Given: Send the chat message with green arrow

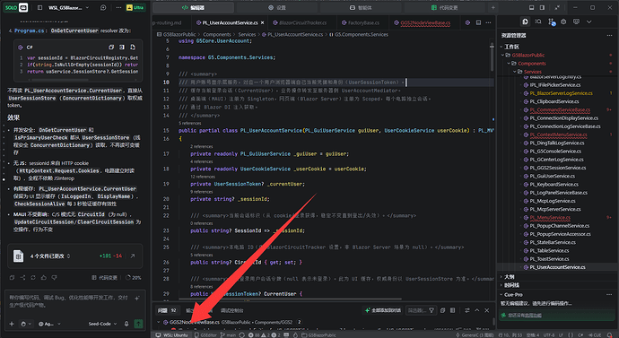Looking at the screenshot, I should (x=138, y=324).
